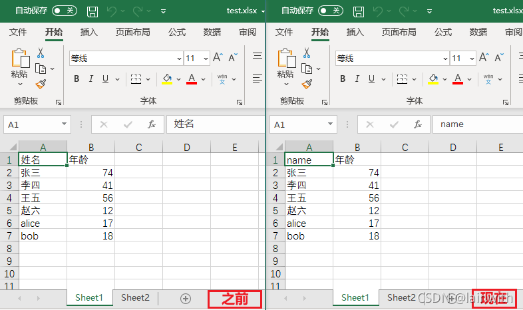This screenshot has width=523, height=310.
Task: Click formula bar showing name
Action: pos(478,124)
